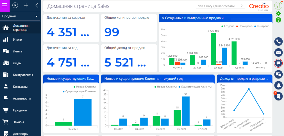This screenshot has height=136, width=284.
Task: Click the plus quick-add icon
Action: 26,5
